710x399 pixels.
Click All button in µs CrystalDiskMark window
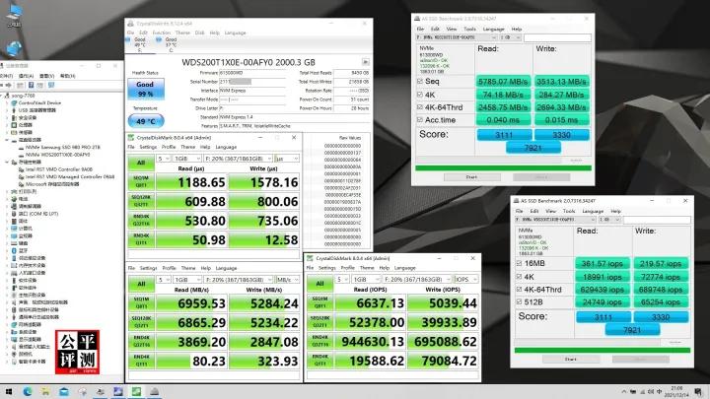[141, 163]
